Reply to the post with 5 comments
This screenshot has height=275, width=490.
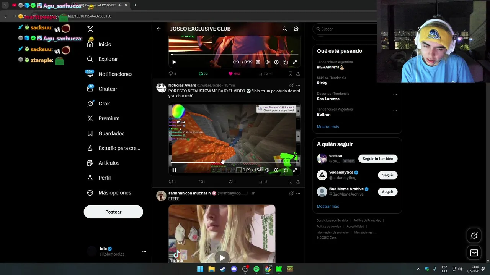pos(172,74)
